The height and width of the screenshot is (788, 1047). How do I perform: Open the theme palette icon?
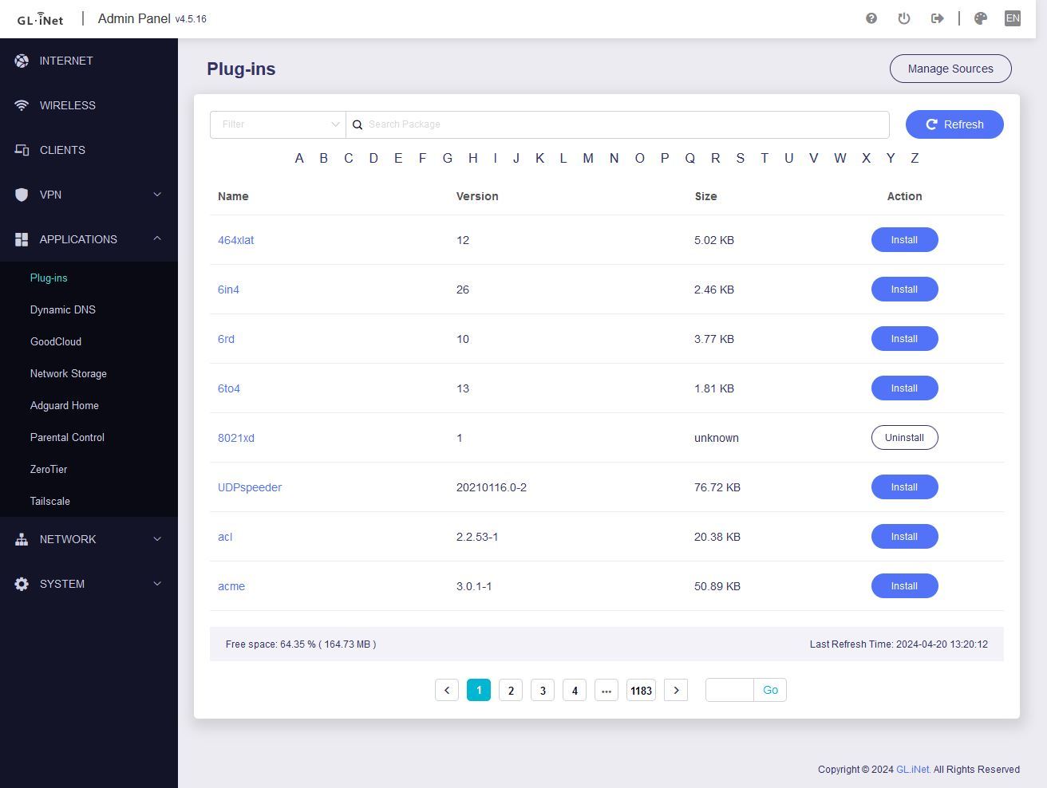point(981,18)
